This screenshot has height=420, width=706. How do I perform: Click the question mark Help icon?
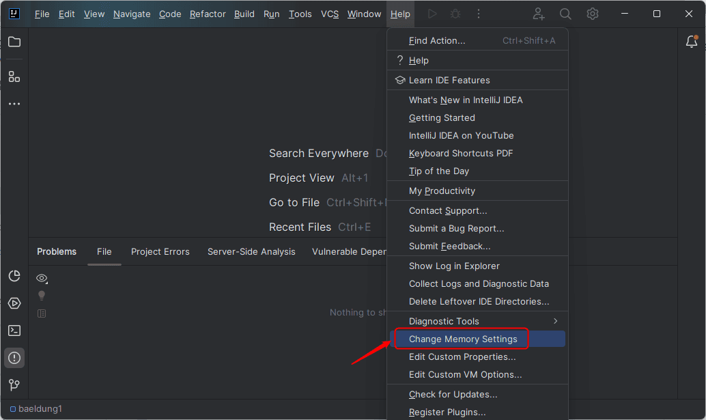(400, 60)
